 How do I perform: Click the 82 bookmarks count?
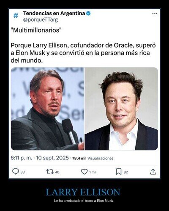pos(125,172)
